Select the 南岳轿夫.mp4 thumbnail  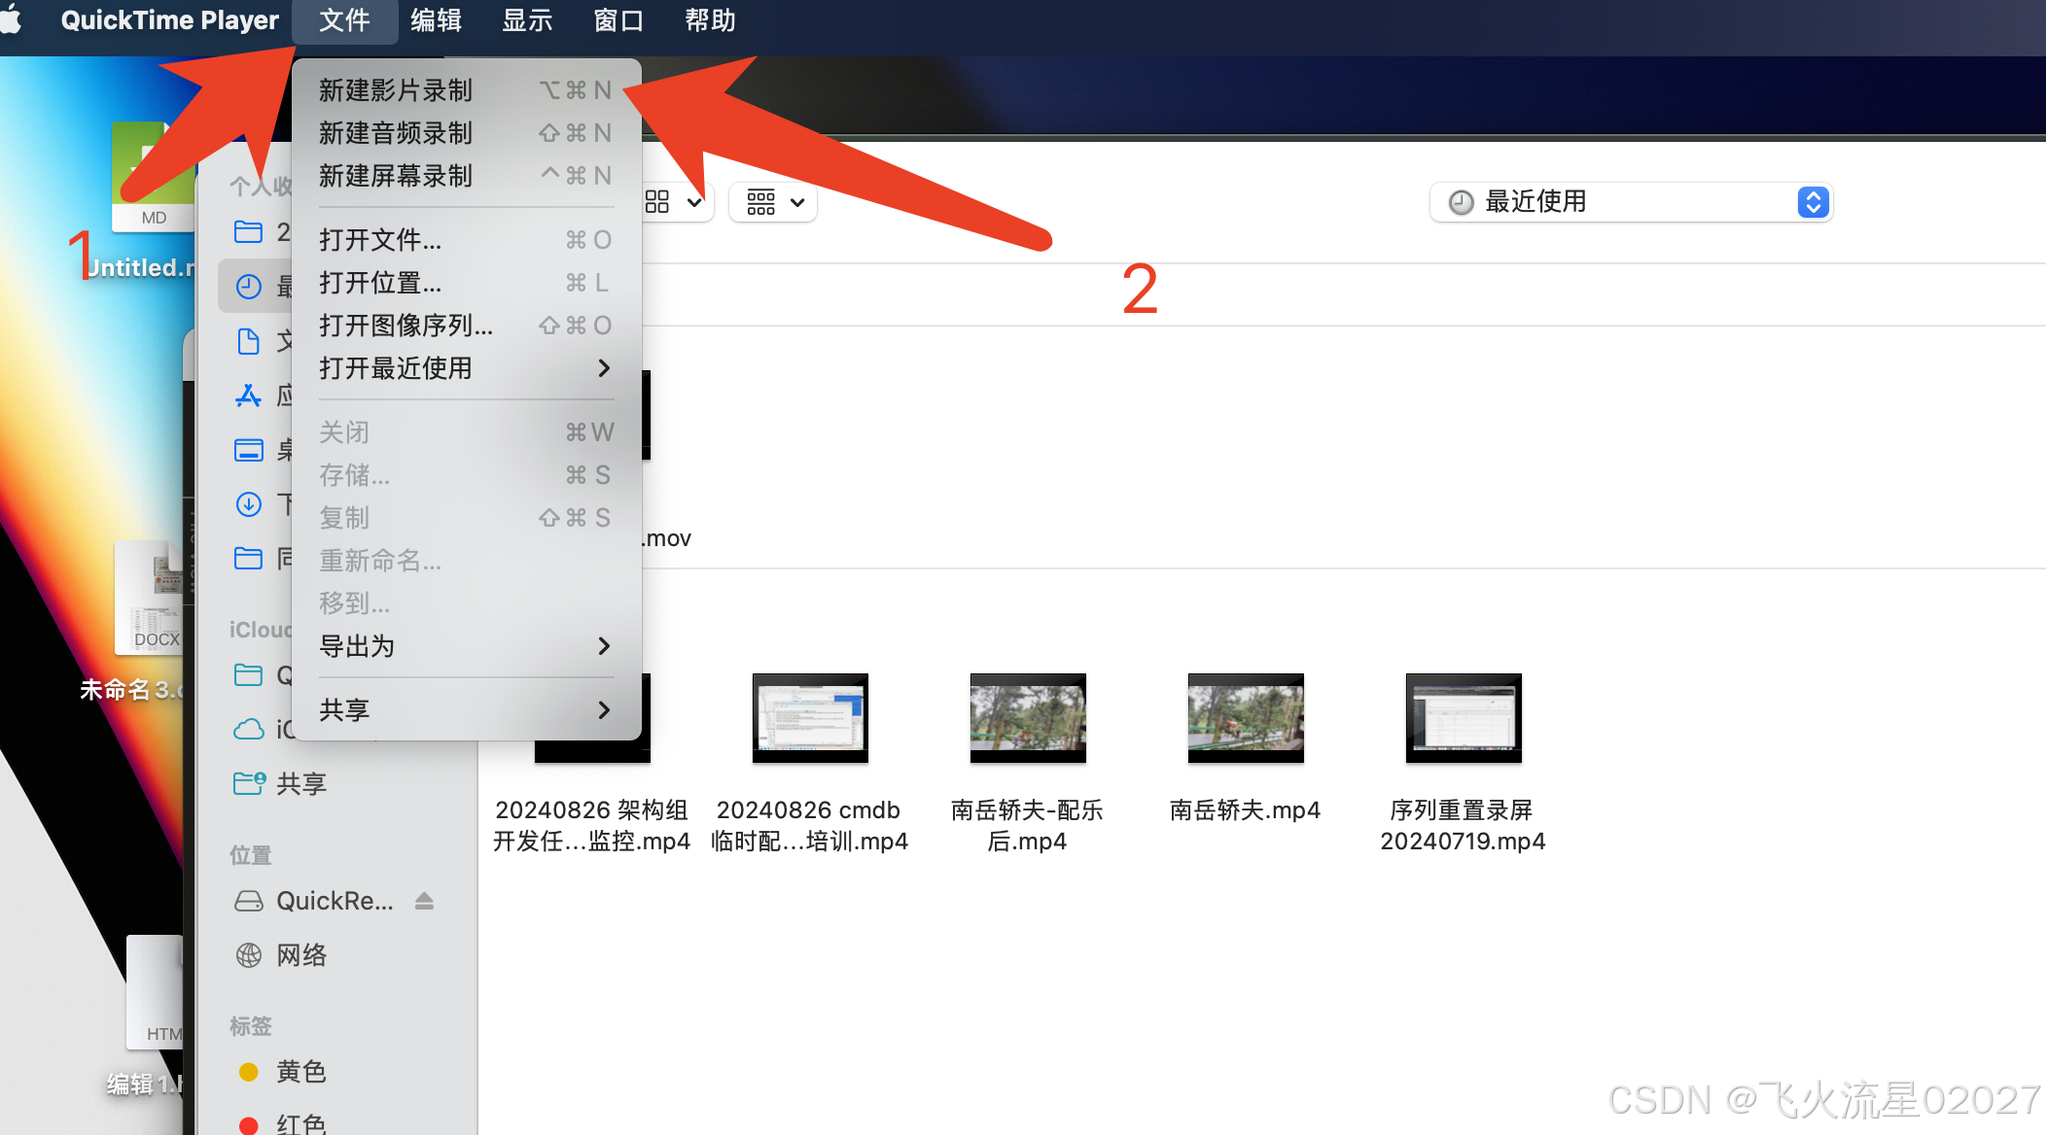[1245, 718]
